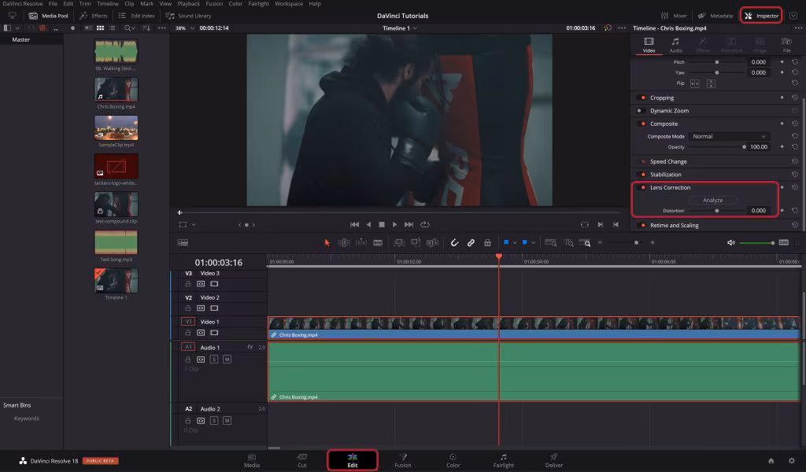Open the Effects panel button

coord(94,16)
